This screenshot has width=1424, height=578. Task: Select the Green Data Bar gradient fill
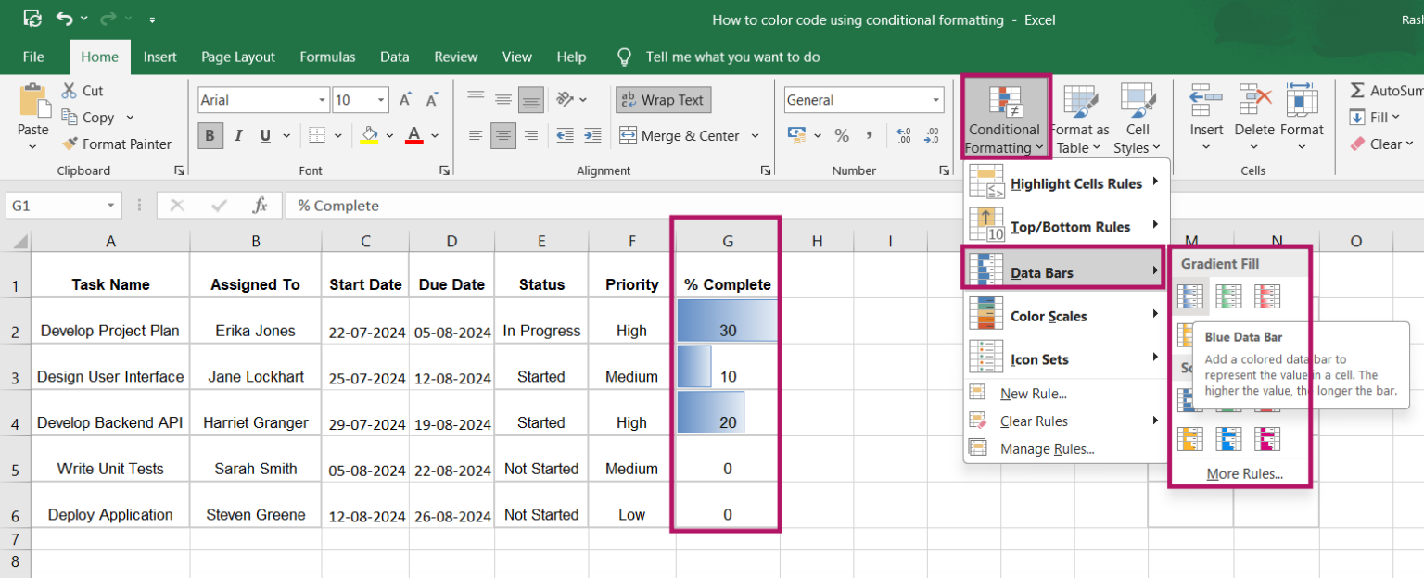pyautogui.click(x=1228, y=296)
